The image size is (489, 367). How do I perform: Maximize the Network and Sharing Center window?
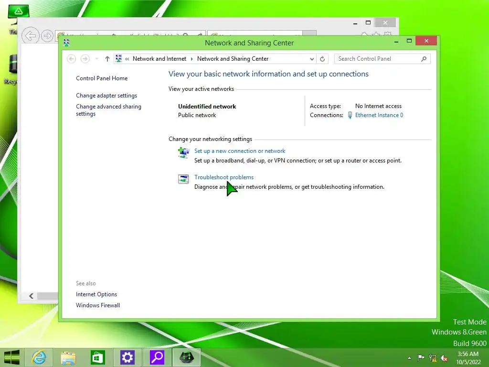(x=409, y=41)
